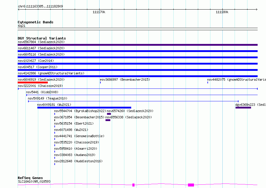Screen dimensions: 266x188
Task: Select the 6q21 band label
Action: (x=22, y=26)
